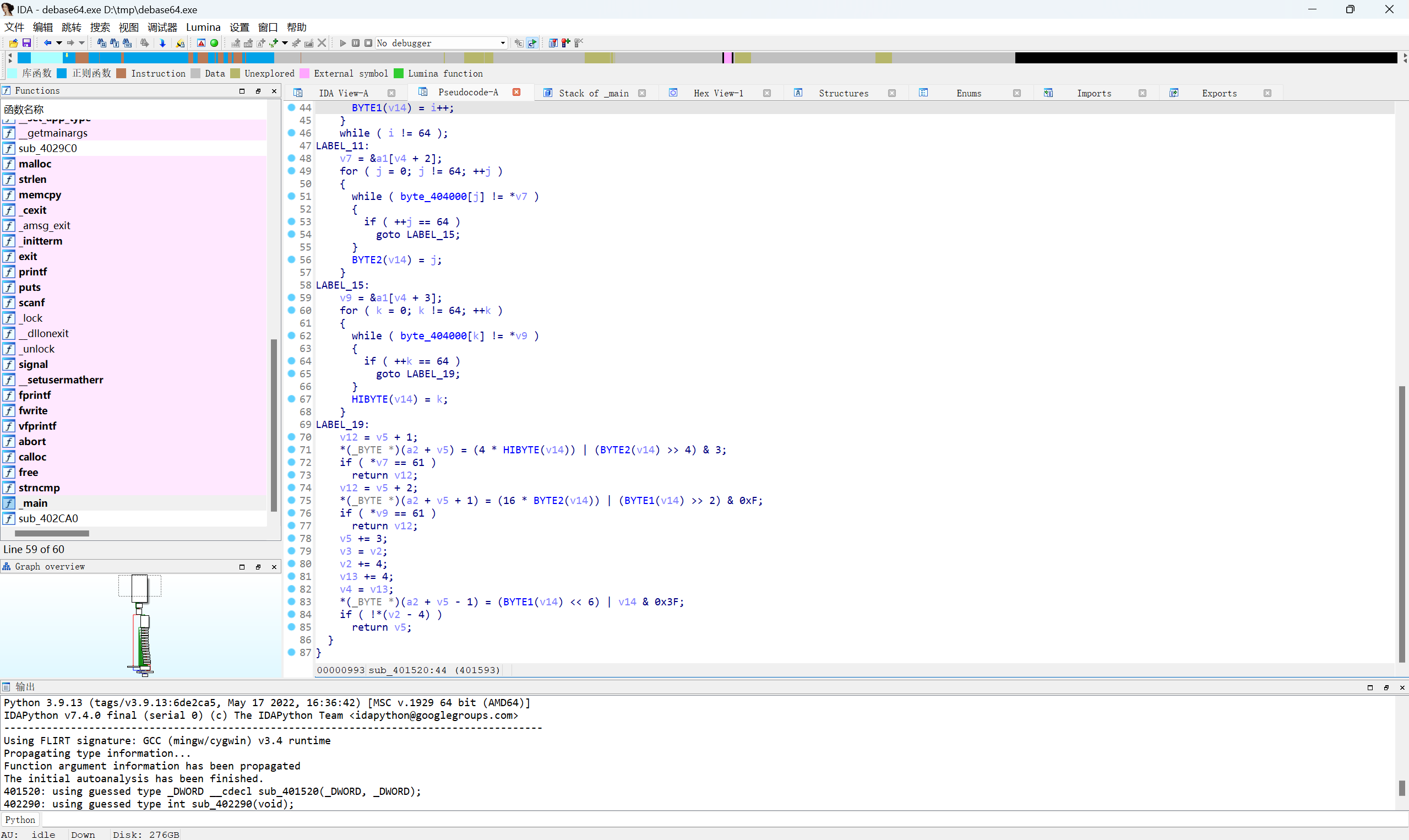Click the green circle toolbar icon
This screenshot has width=1409, height=840.
click(214, 43)
